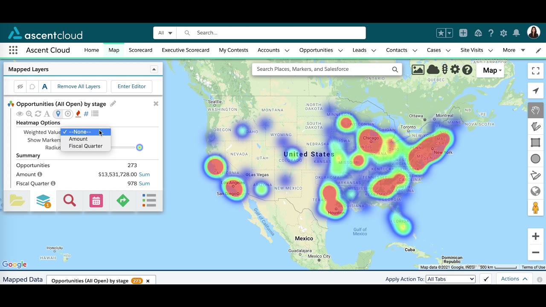Open the saved layers folder tab
The width and height of the screenshot is (546, 307).
(x=17, y=200)
